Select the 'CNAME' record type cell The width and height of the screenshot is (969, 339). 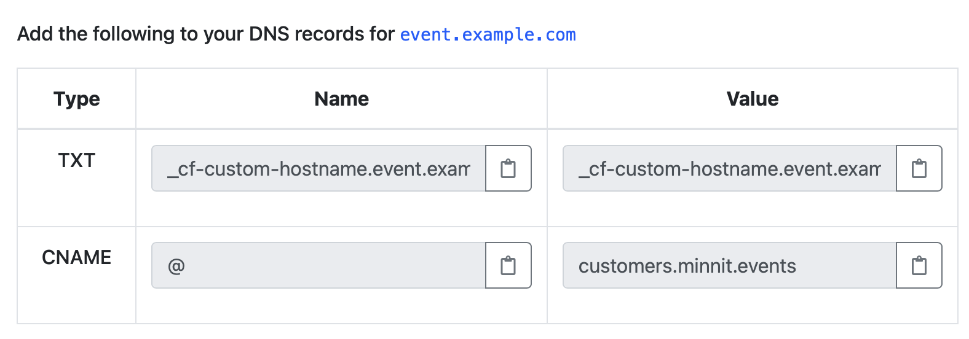(76, 257)
